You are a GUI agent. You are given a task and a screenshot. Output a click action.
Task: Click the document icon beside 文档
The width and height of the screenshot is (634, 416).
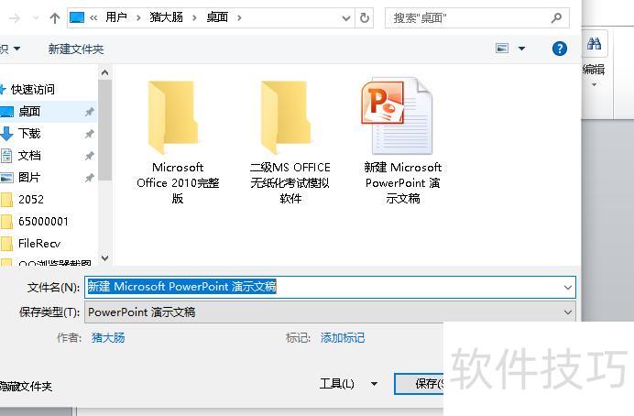point(6,156)
